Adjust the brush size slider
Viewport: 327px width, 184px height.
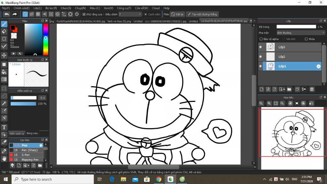tap(24, 98)
